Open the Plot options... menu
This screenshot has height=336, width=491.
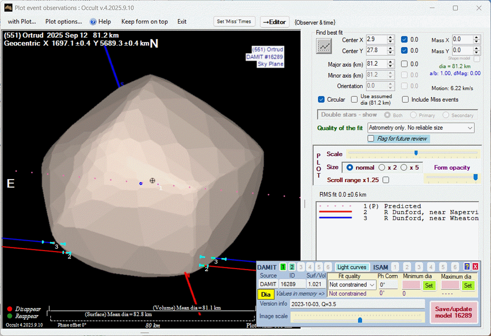(x=64, y=22)
